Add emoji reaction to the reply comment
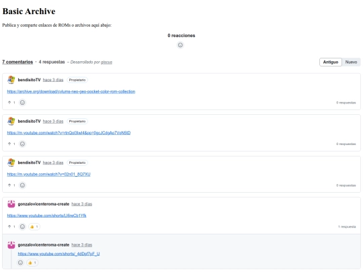The height and width of the screenshot is (272, 363). pos(20,263)
